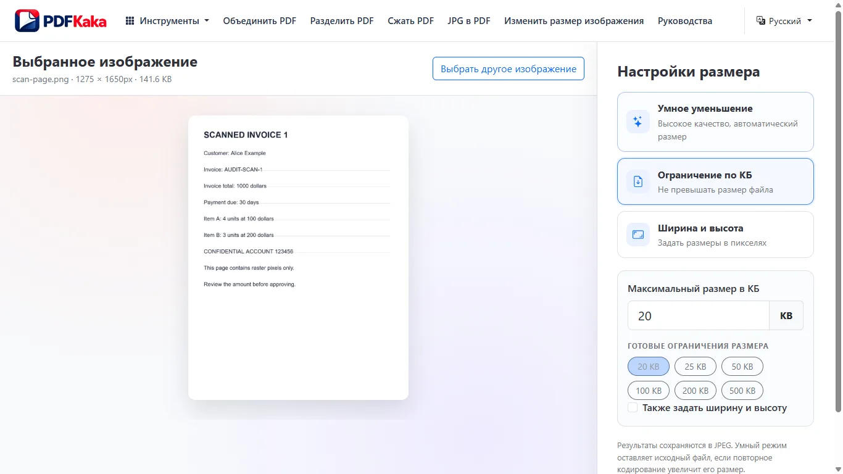The image size is (843, 474).
Task: Click Выбрать другое изображение button
Action: (x=509, y=69)
